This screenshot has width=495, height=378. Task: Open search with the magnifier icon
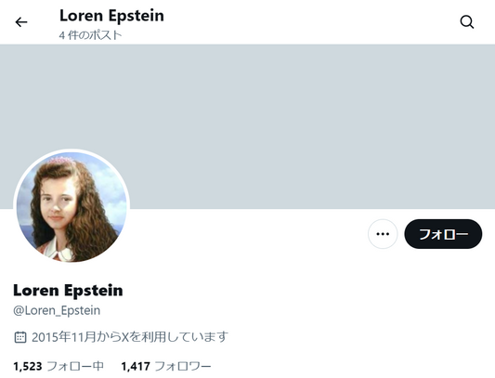[x=466, y=22]
